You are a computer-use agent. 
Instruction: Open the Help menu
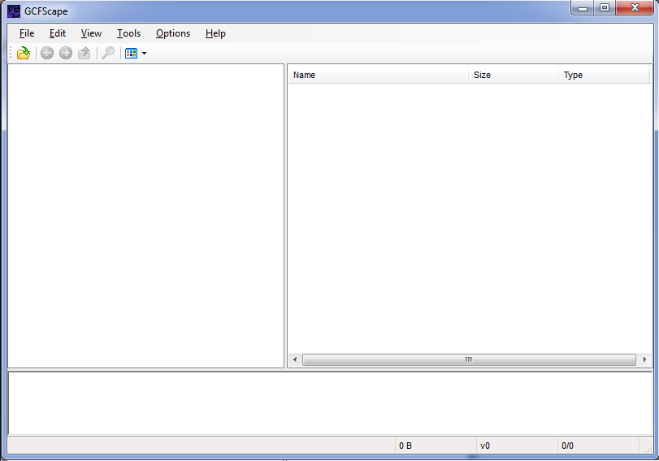(215, 33)
